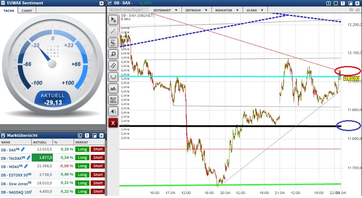Click Long for DB - NASDAQ 100
The image size is (362, 198).
pyautogui.click(x=82, y=191)
